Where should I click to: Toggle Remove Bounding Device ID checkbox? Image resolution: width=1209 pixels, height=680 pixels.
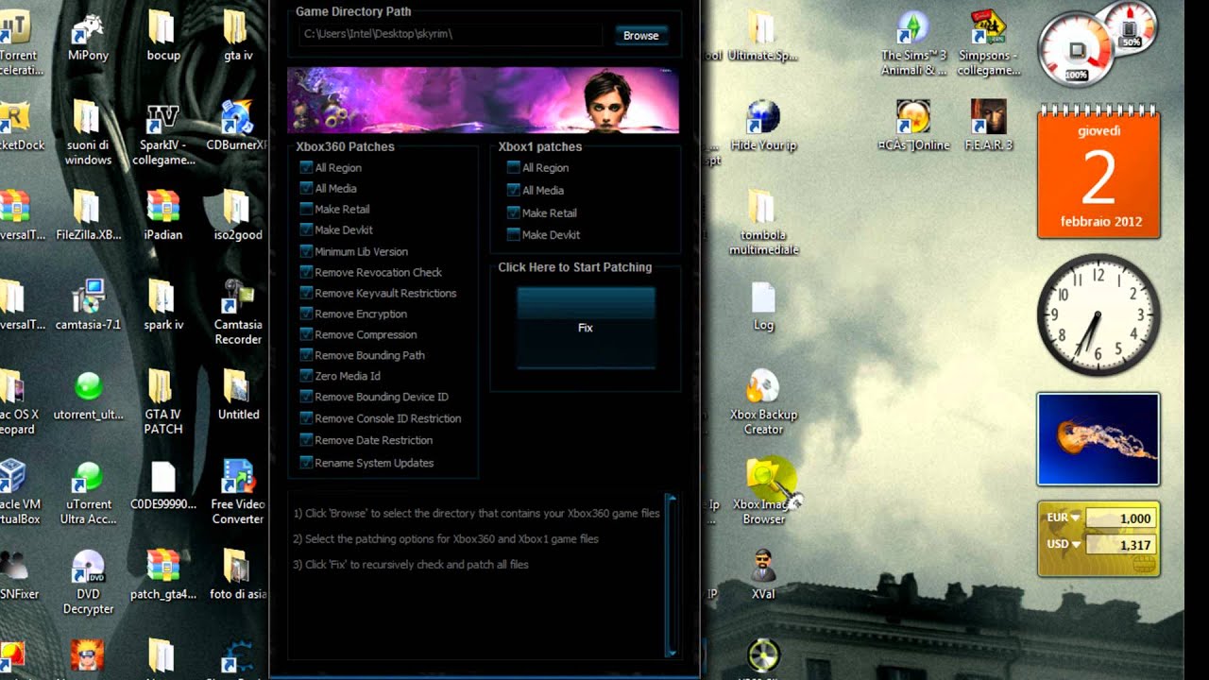306,397
